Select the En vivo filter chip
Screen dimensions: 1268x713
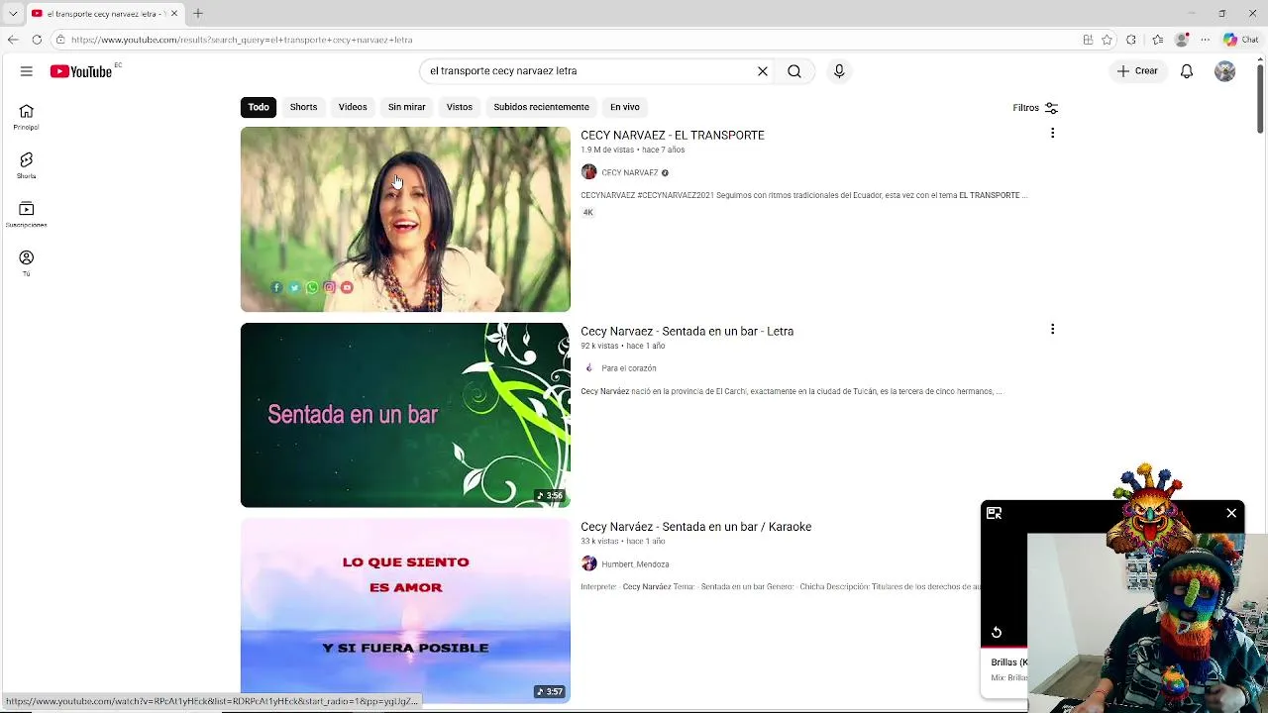[x=625, y=107]
